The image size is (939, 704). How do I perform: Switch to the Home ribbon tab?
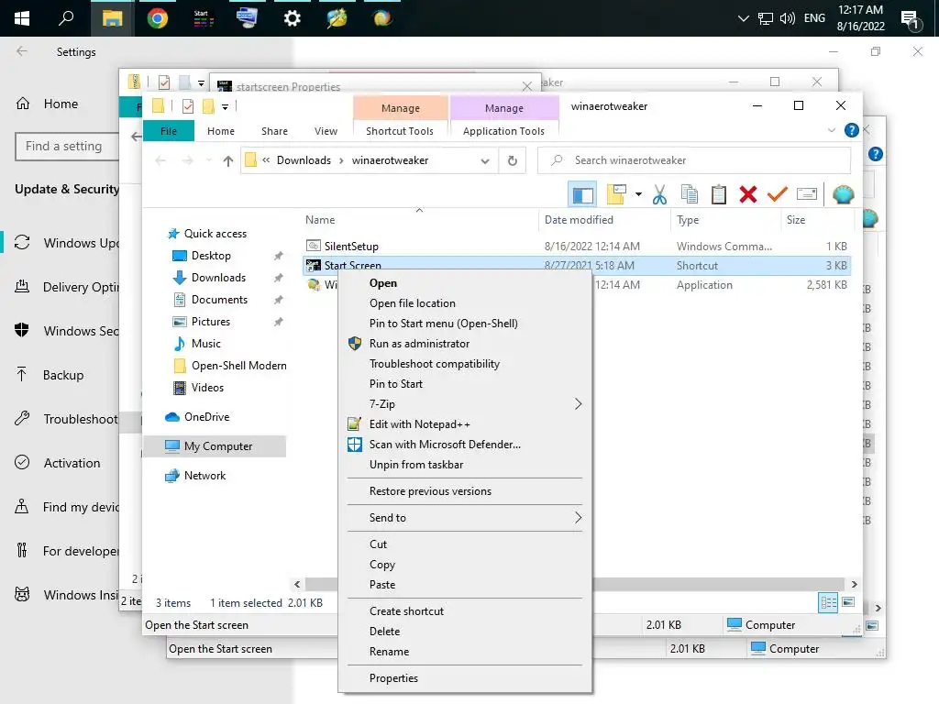point(221,131)
